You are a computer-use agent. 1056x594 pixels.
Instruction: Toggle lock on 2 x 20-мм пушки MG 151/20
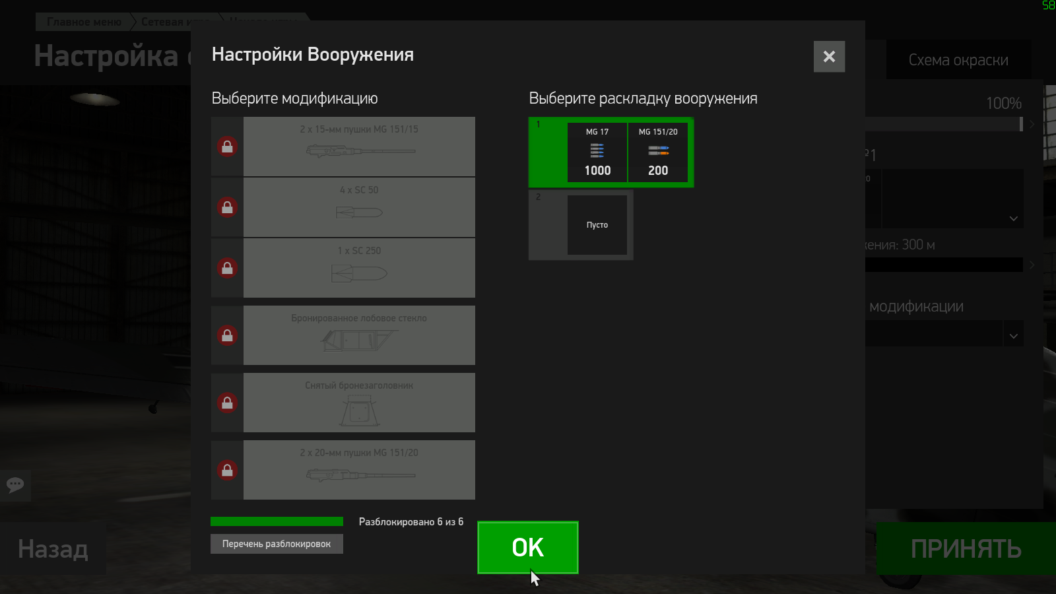click(x=227, y=470)
